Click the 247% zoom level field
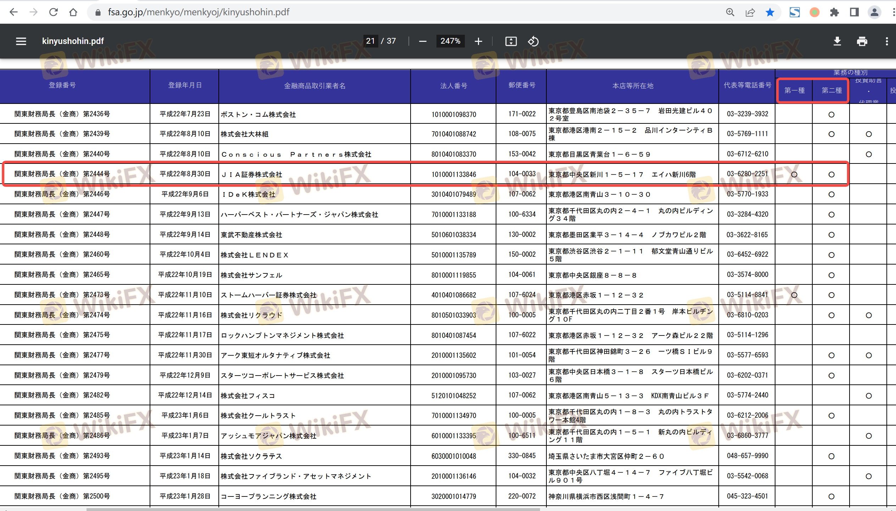The image size is (896, 511). (450, 41)
